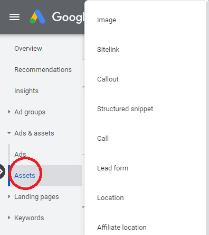The image size is (209, 235).
Task: Choose Image from the asset menu
Action: (x=107, y=20)
